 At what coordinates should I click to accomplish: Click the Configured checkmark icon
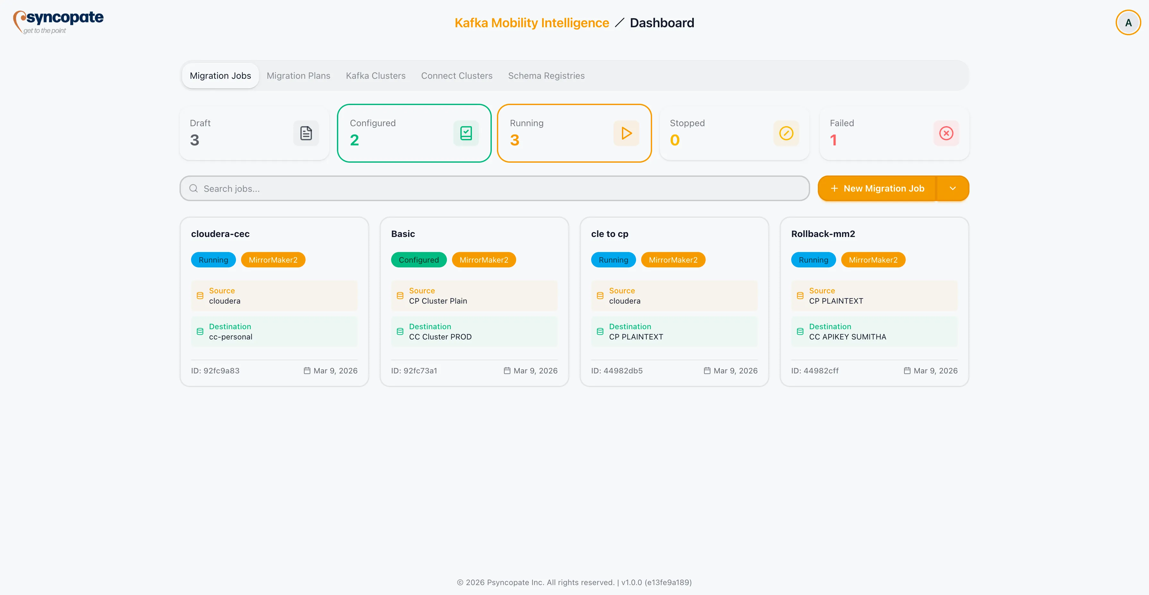coord(466,133)
